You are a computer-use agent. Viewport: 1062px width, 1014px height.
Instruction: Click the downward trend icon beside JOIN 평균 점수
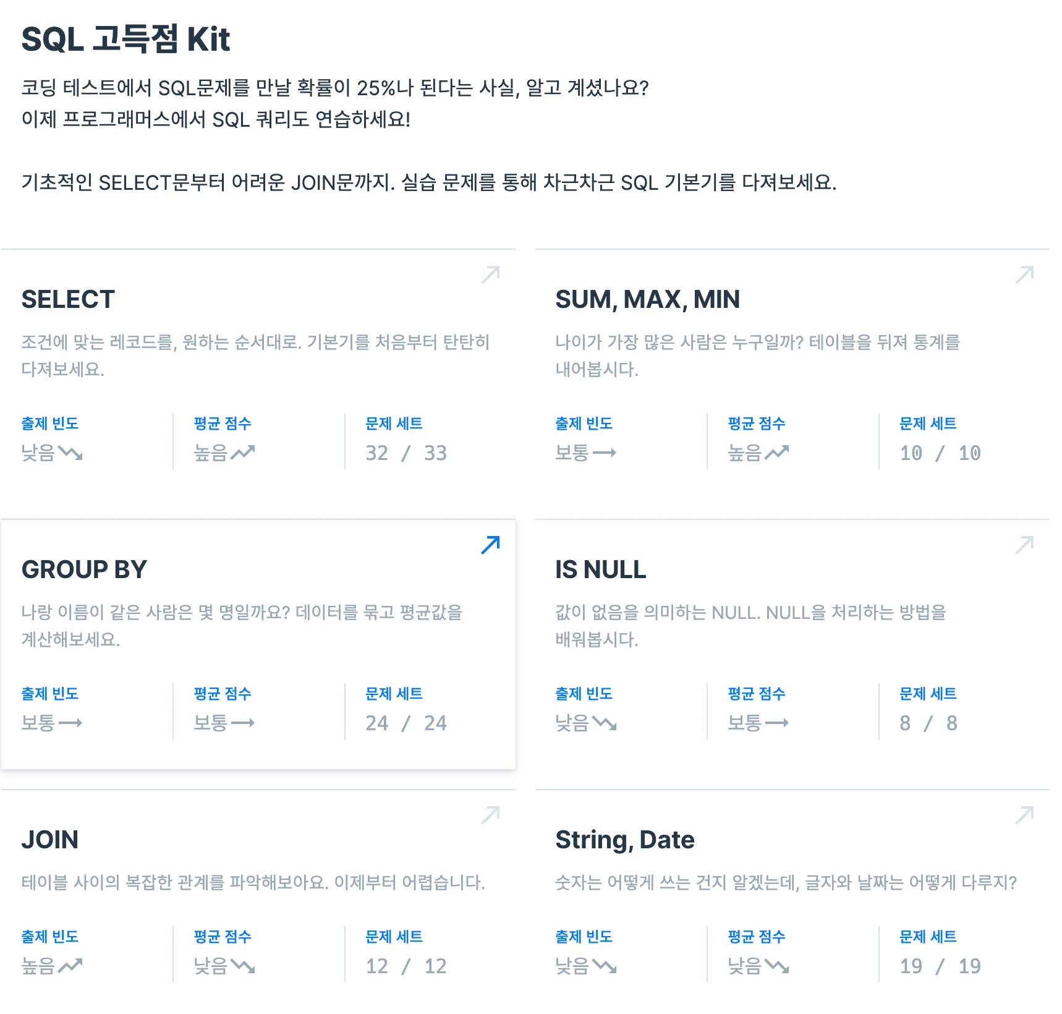coord(244,967)
